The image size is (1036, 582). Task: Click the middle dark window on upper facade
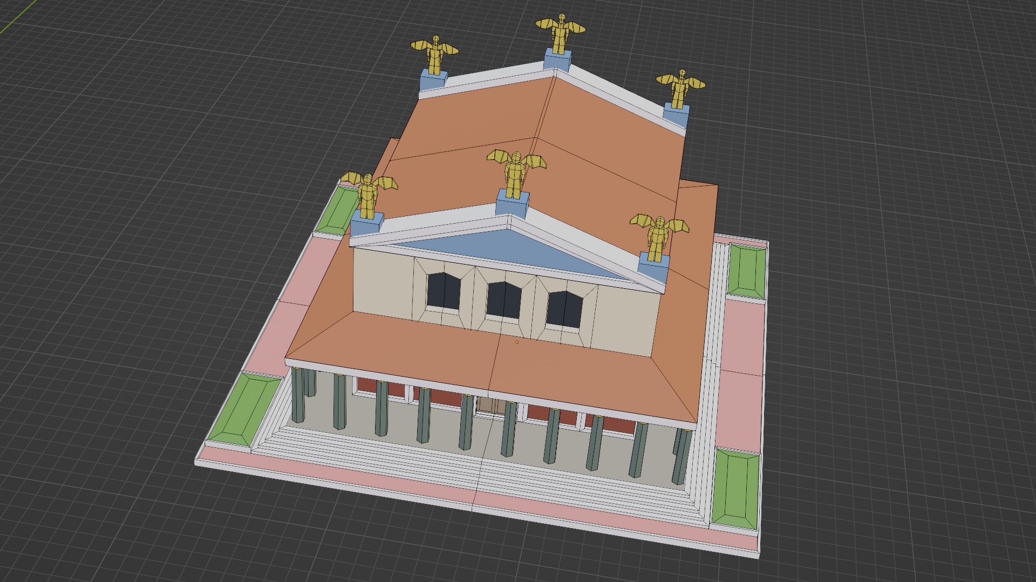pos(503,300)
